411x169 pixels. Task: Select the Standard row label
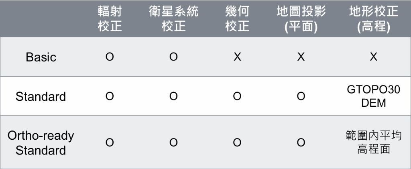pos(41,96)
